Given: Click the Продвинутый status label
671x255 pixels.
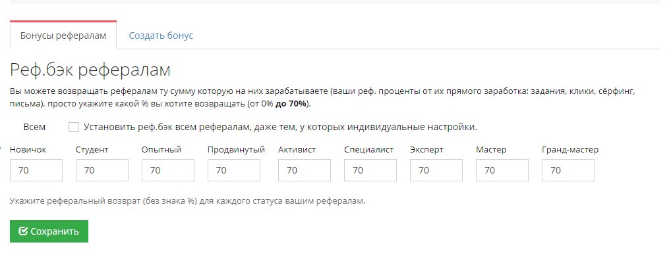Looking at the screenshot, I should pos(236,150).
